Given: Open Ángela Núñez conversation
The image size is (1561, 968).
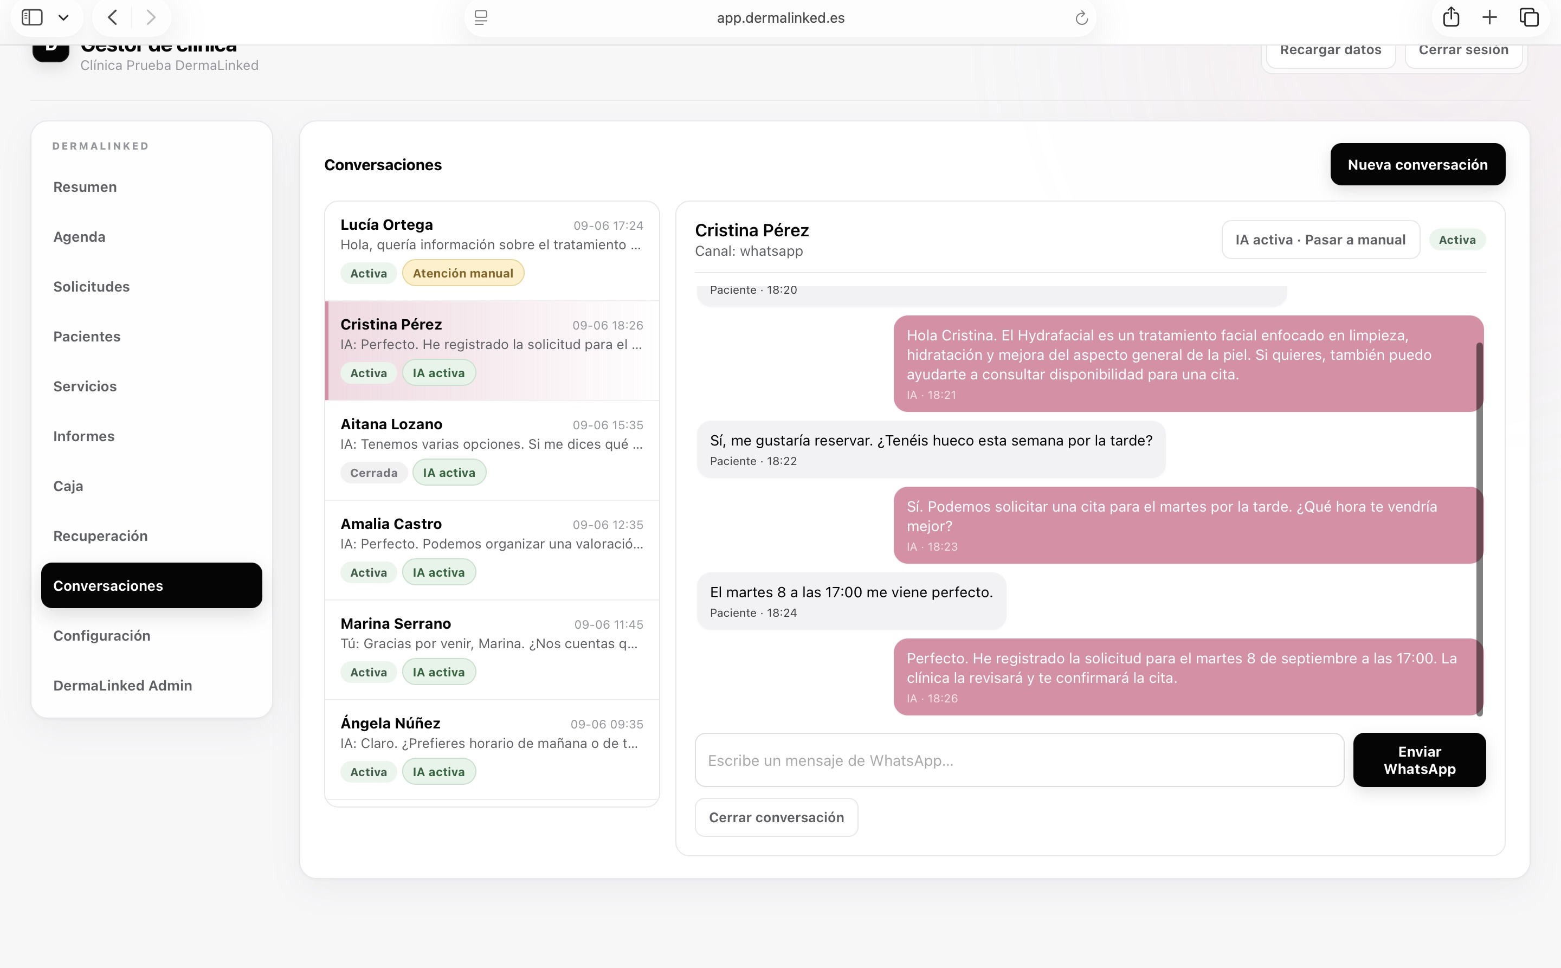Looking at the screenshot, I should [x=492, y=750].
